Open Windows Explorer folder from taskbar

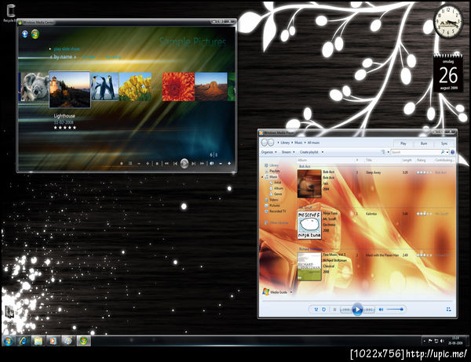click(38, 341)
